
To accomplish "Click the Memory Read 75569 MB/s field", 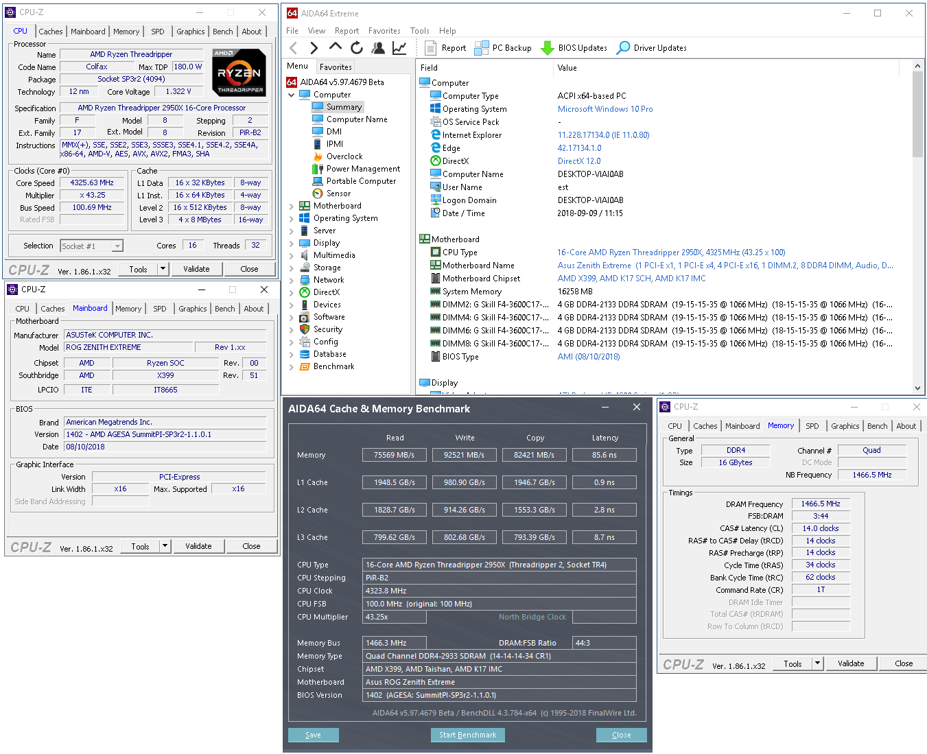I will pyautogui.click(x=394, y=455).
